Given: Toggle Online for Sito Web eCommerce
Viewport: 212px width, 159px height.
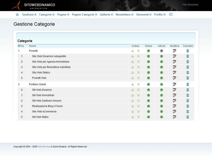Looking at the screenshot, I should (x=148, y=111).
